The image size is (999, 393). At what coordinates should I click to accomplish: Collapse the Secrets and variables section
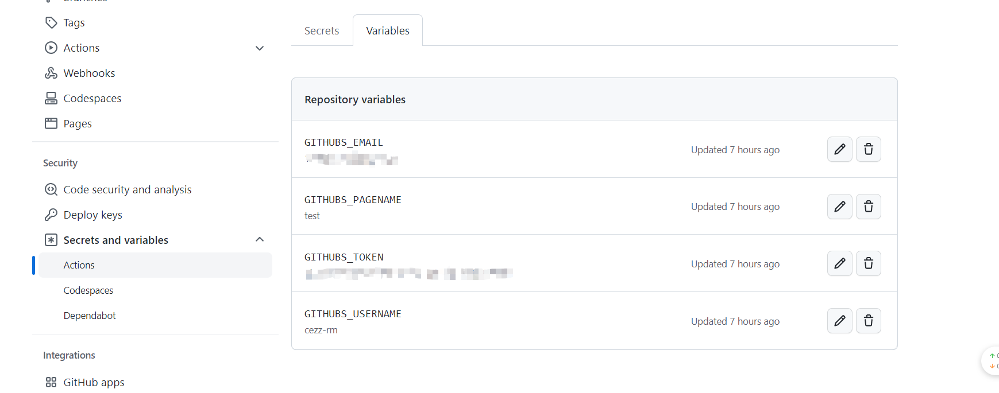tap(260, 240)
